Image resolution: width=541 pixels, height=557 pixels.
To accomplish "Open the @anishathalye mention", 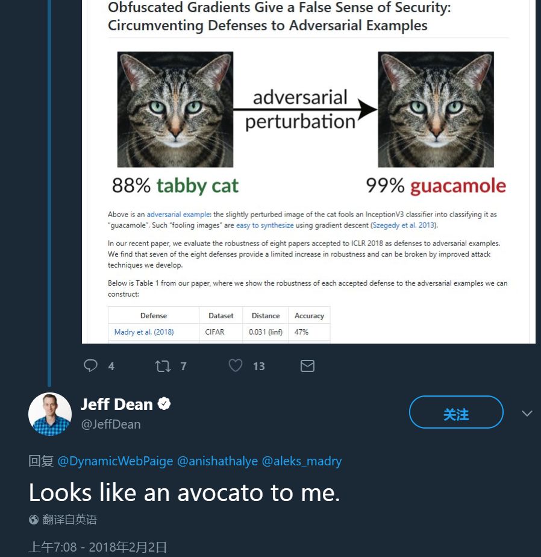I will coord(217,461).
